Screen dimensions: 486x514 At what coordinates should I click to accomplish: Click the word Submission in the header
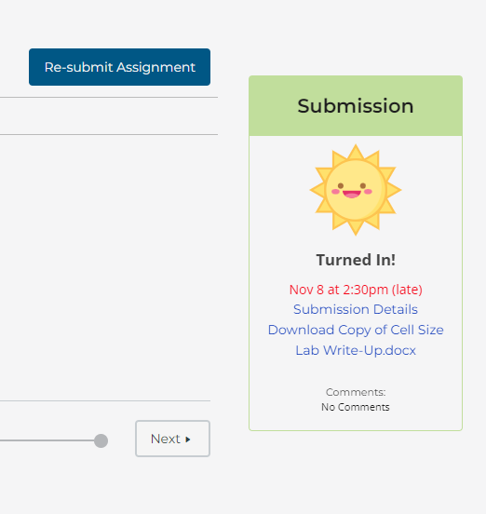(x=356, y=106)
